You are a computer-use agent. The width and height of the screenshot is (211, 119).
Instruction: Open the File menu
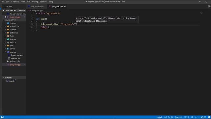pyautogui.click(x=2, y=2)
